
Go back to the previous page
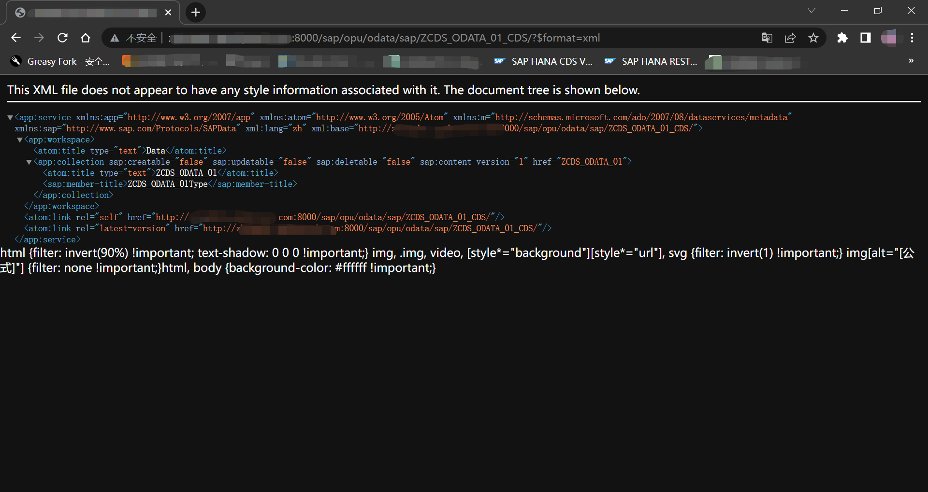pyautogui.click(x=16, y=38)
